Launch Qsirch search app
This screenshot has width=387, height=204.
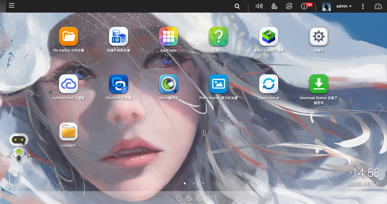168,84
